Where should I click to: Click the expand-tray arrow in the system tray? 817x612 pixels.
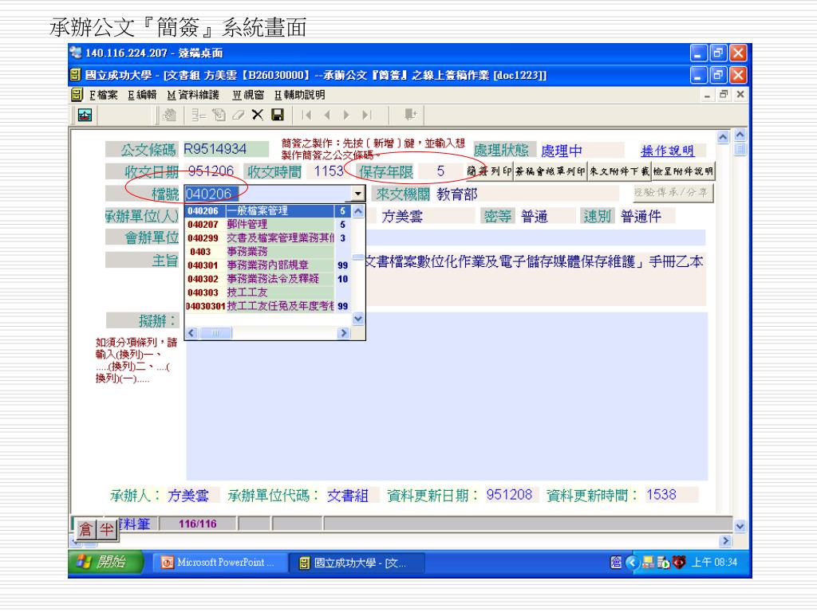coord(633,563)
